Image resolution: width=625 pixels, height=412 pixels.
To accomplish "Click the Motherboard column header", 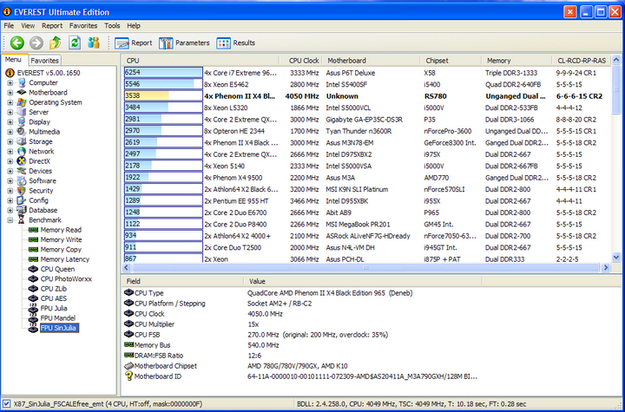I will 371,61.
